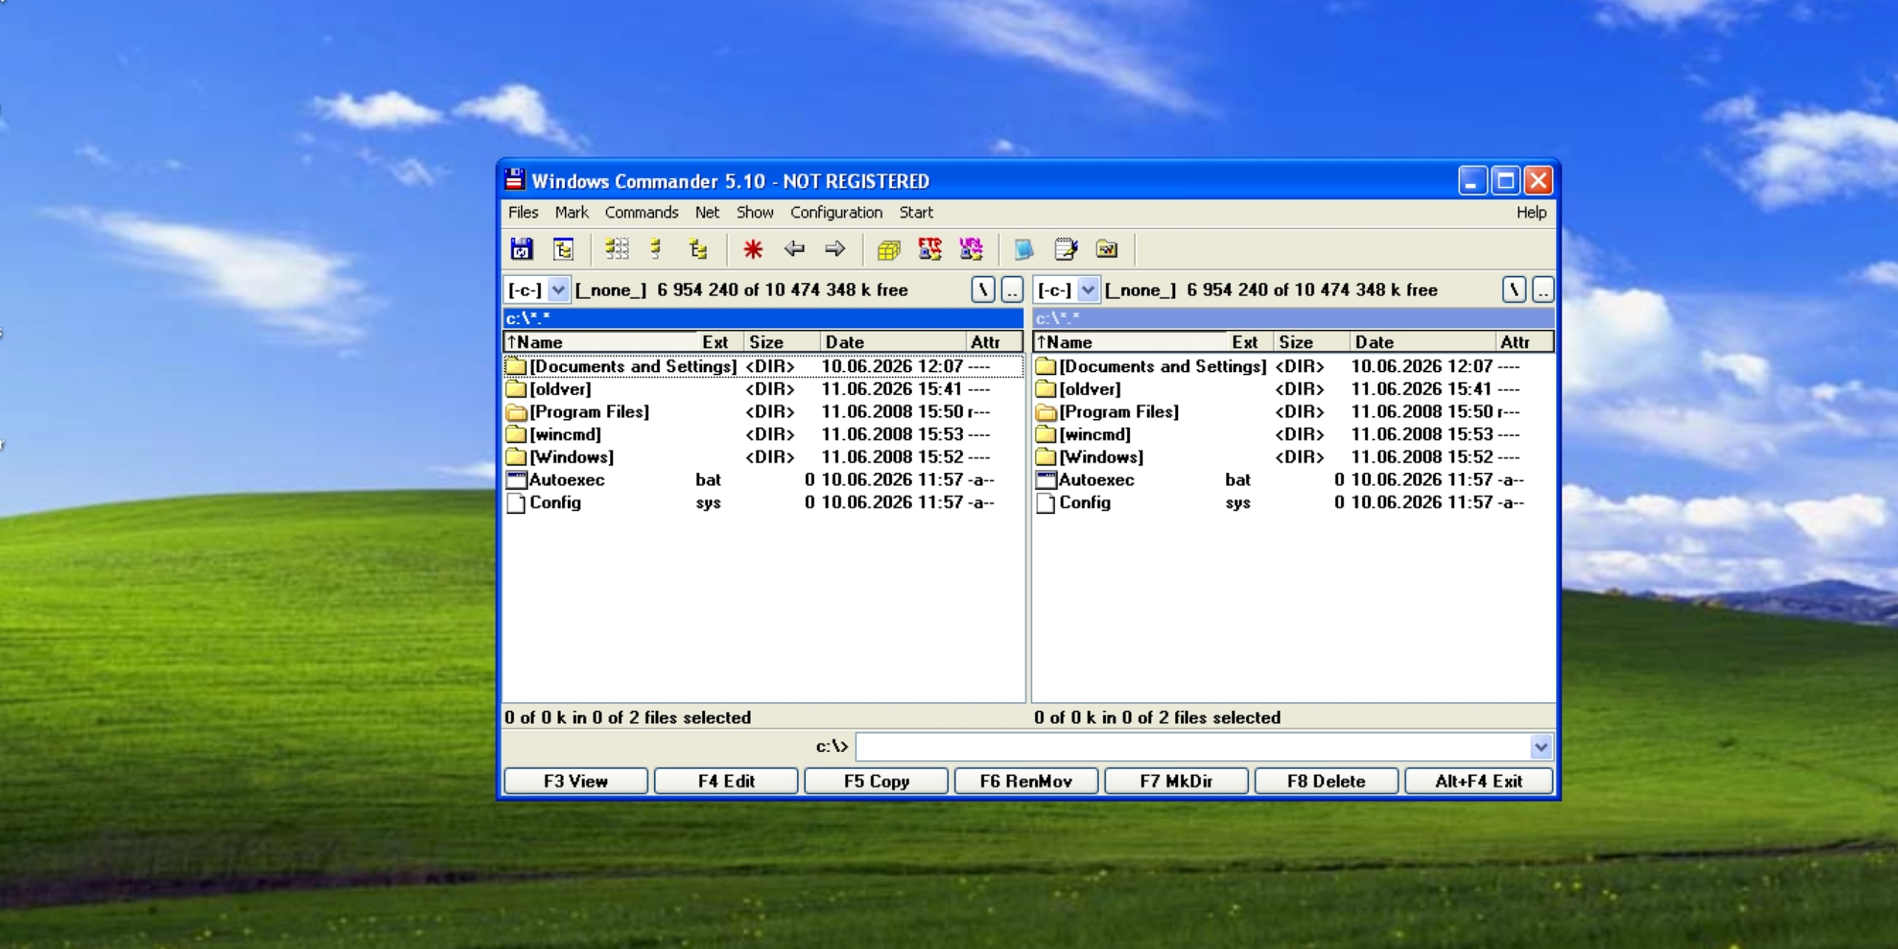Switch to brief file list view icon
The height and width of the screenshot is (949, 1898).
pos(617,249)
